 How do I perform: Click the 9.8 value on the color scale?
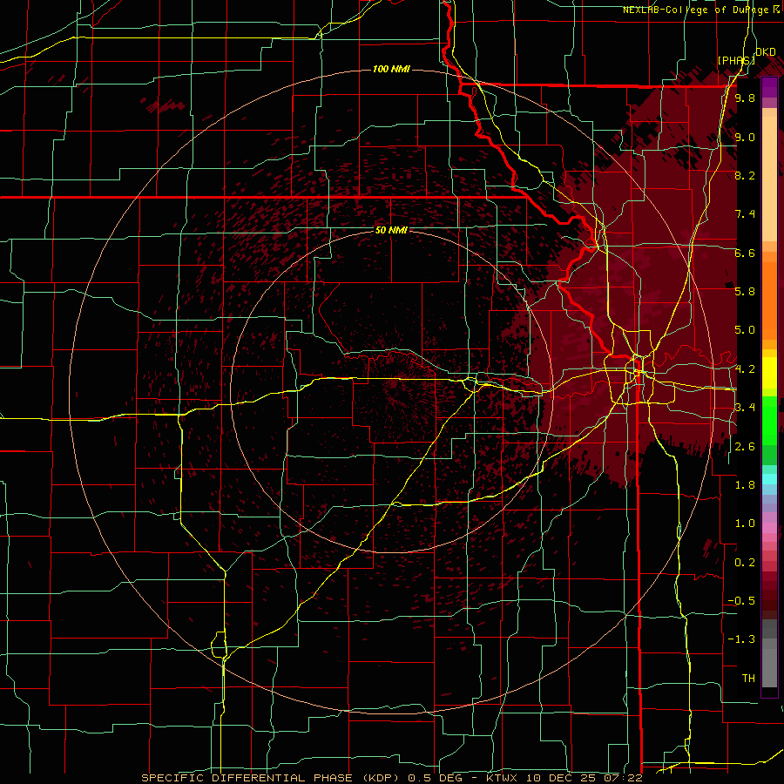745,98
